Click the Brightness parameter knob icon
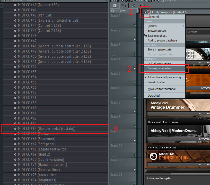This screenshot has height=185, width=210. coord(15,180)
